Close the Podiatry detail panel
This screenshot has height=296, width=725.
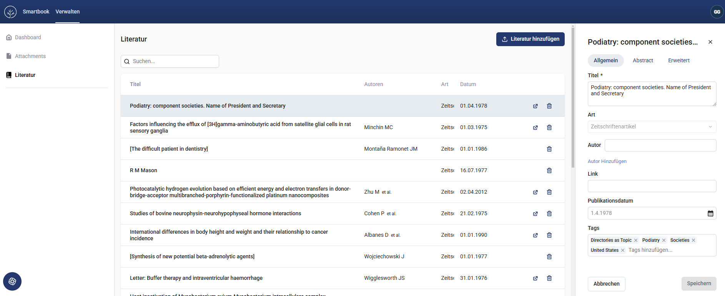pyautogui.click(x=710, y=42)
